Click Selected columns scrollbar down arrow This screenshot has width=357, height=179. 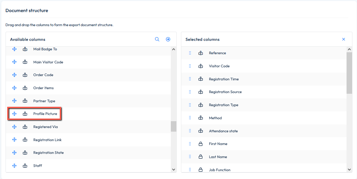(349, 170)
